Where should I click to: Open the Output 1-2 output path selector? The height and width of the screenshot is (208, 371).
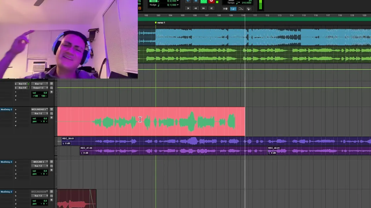coord(38,88)
